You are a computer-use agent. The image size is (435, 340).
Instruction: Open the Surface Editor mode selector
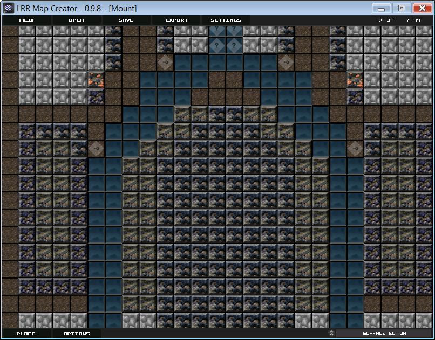pyautogui.click(x=384, y=333)
